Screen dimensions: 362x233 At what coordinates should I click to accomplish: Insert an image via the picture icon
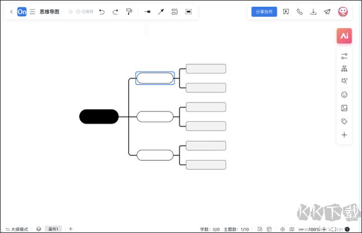(x=344, y=108)
